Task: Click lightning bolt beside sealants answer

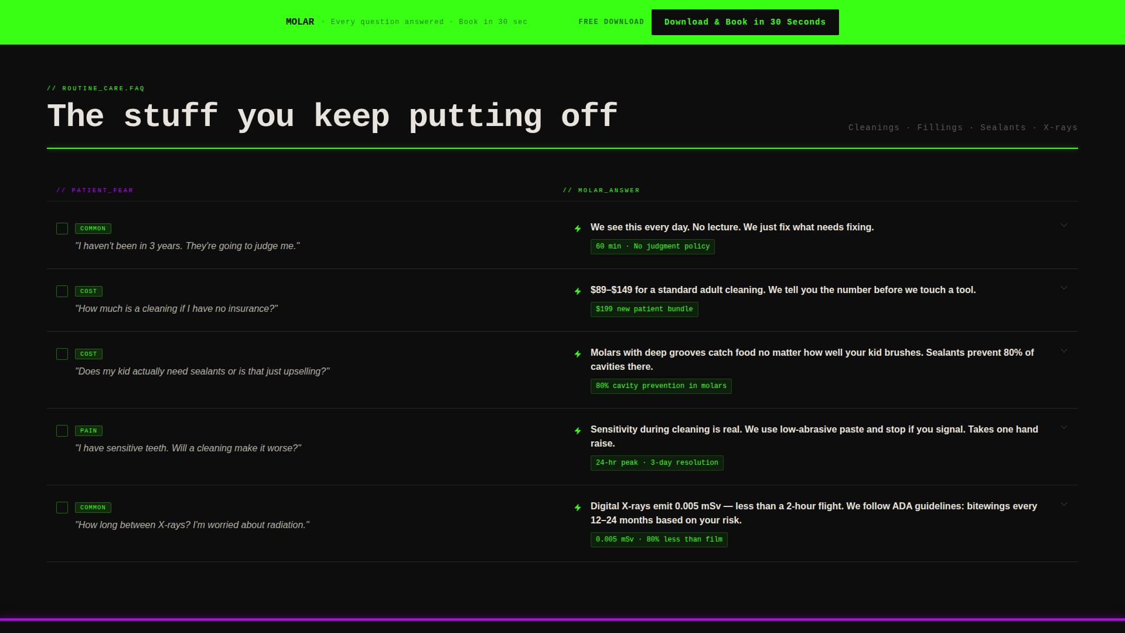Action: pyautogui.click(x=578, y=354)
